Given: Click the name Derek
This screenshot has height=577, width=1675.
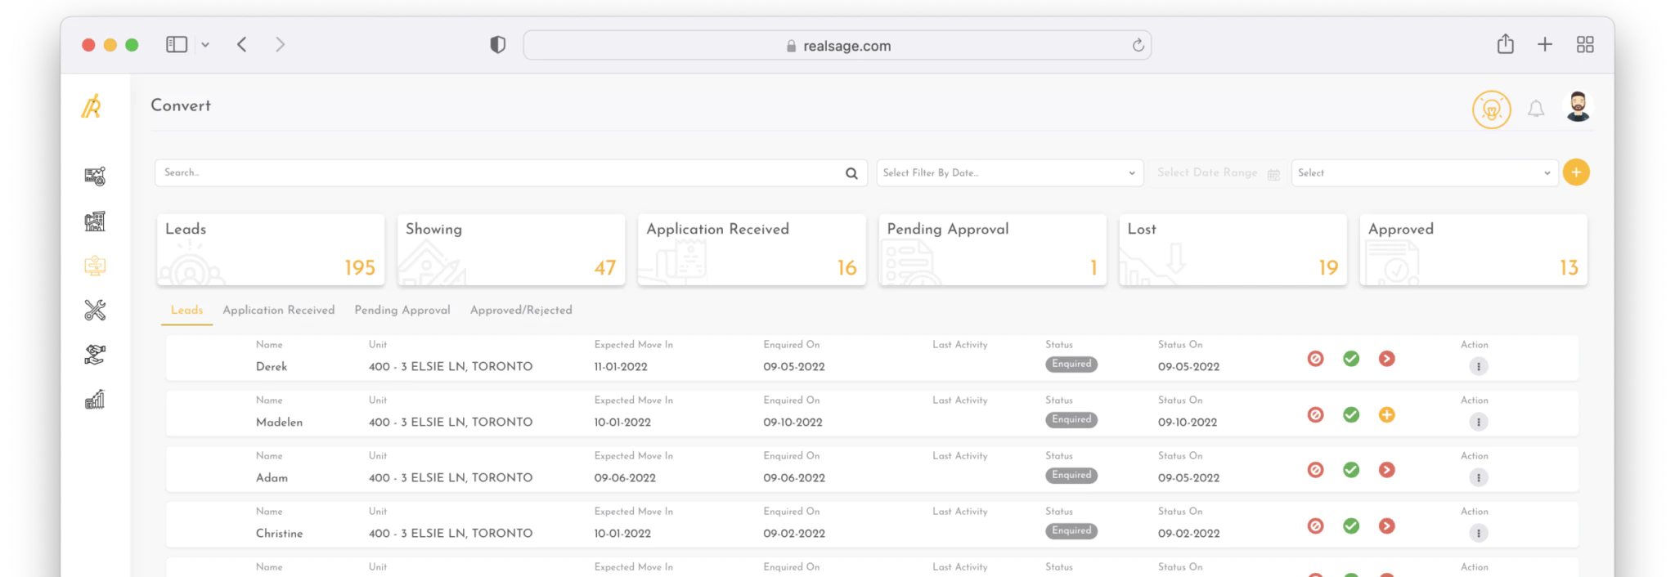Looking at the screenshot, I should (272, 367).
